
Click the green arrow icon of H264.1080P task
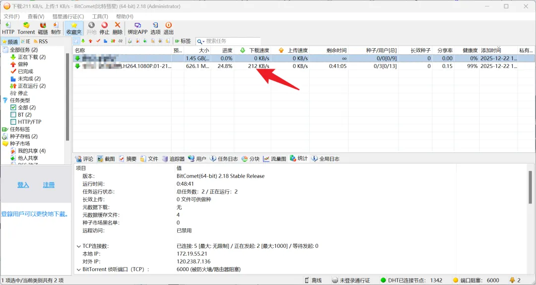coord(77,66)
